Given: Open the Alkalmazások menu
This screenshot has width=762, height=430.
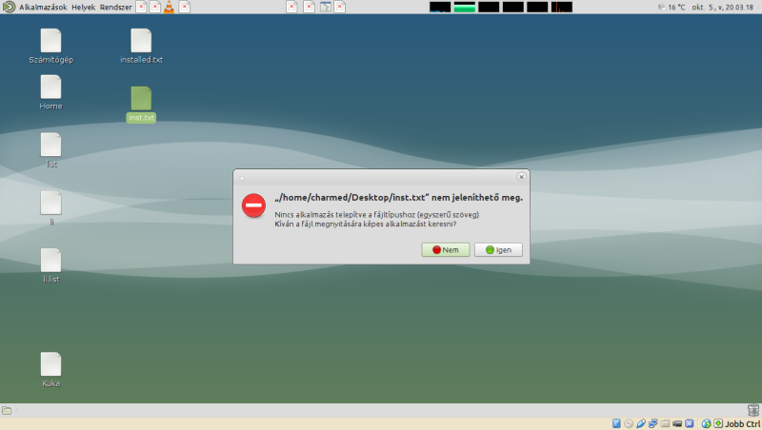Looking at the screenshot, I should pyautogui.click(x=42, y=7).
